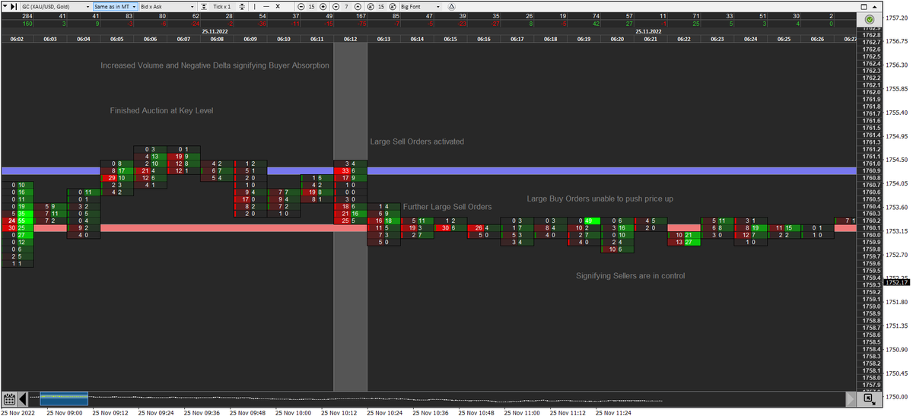Open the 'Same as in MT' timeframe dropdown
Screen dimensions: 913x416
(115, 6)
